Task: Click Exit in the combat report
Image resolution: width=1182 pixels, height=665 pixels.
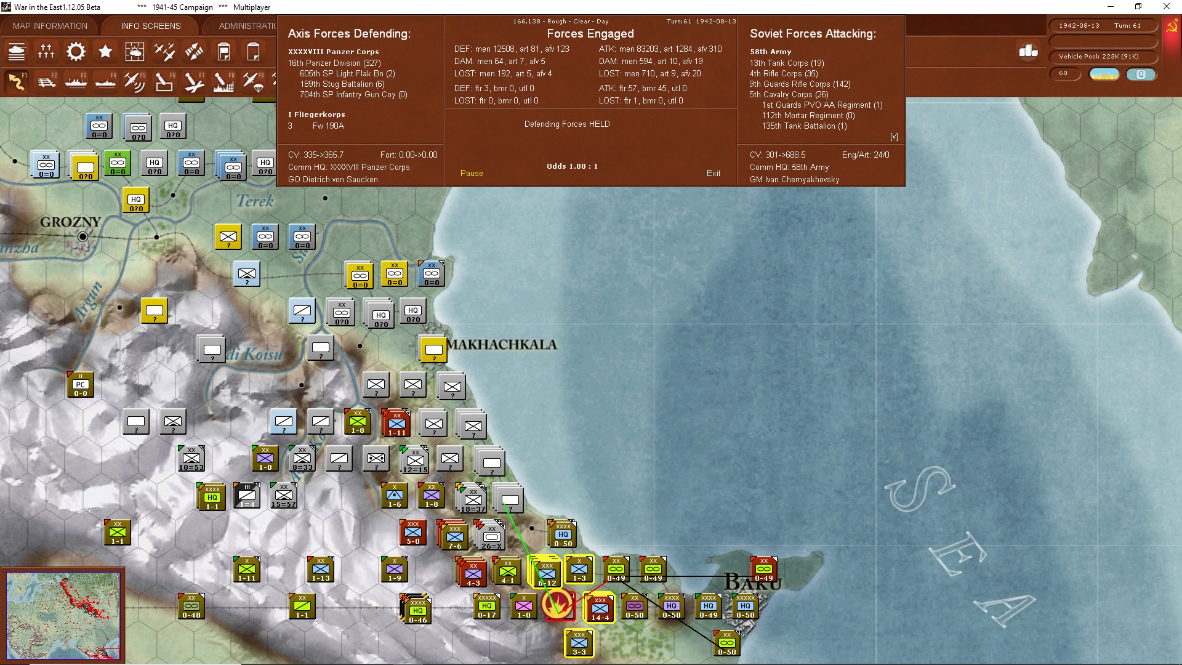Action: click(714, 173)
